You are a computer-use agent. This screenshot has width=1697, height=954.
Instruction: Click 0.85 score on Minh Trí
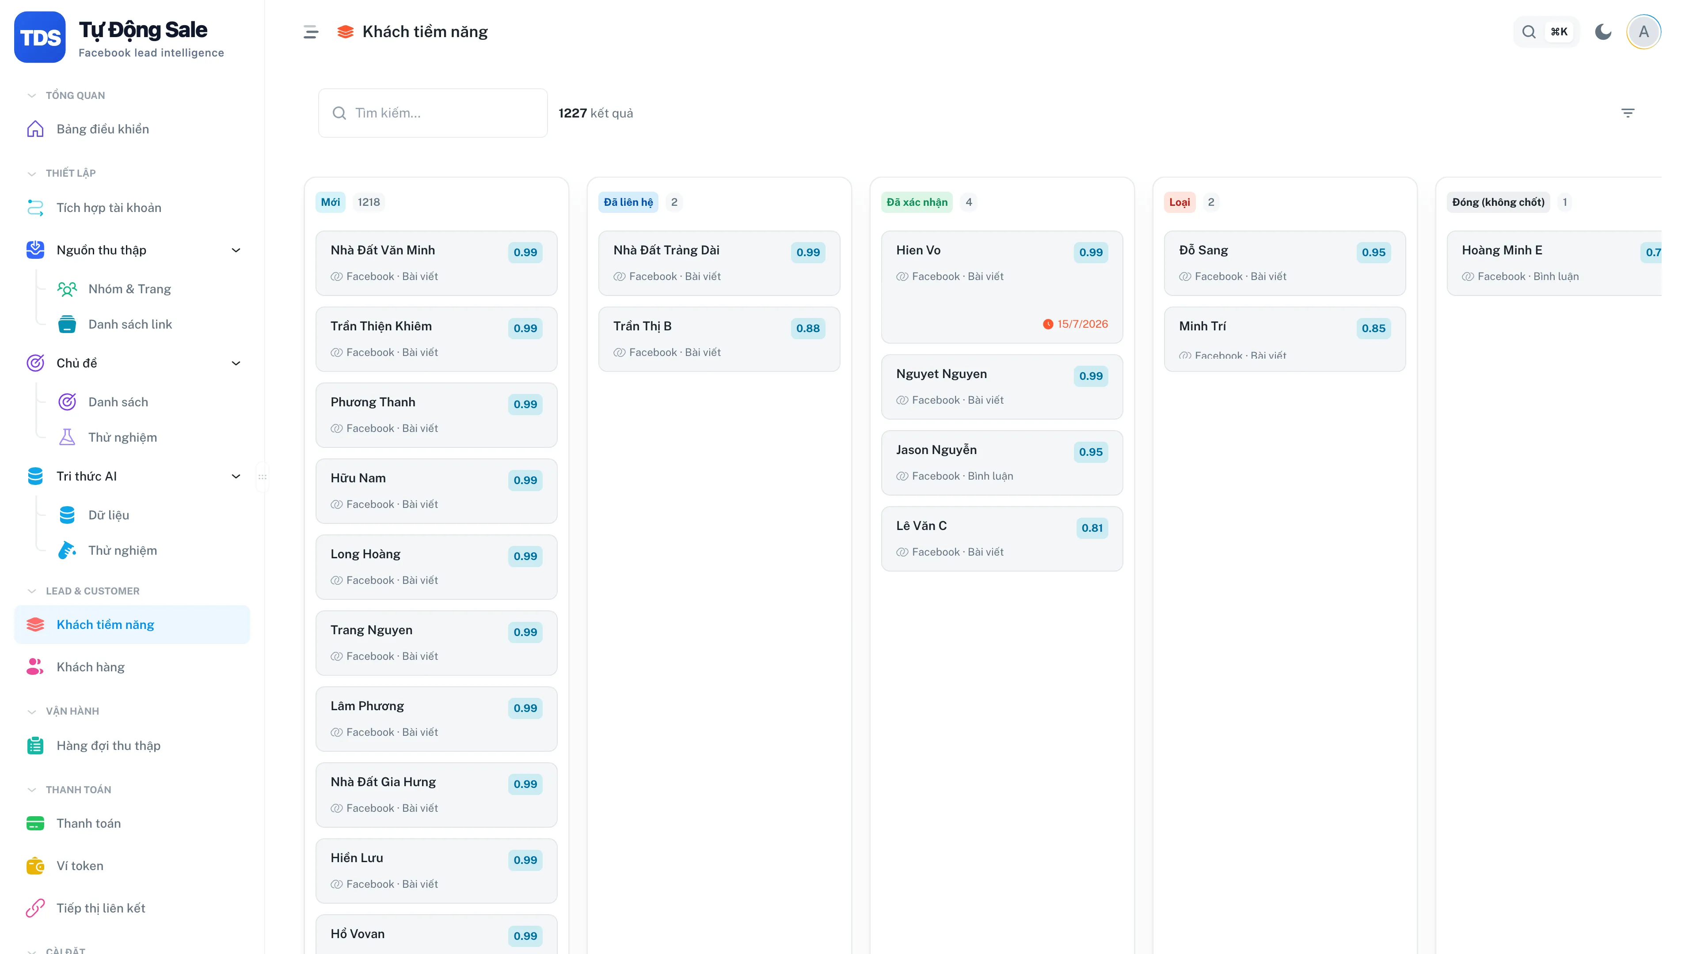[1373, 329]
